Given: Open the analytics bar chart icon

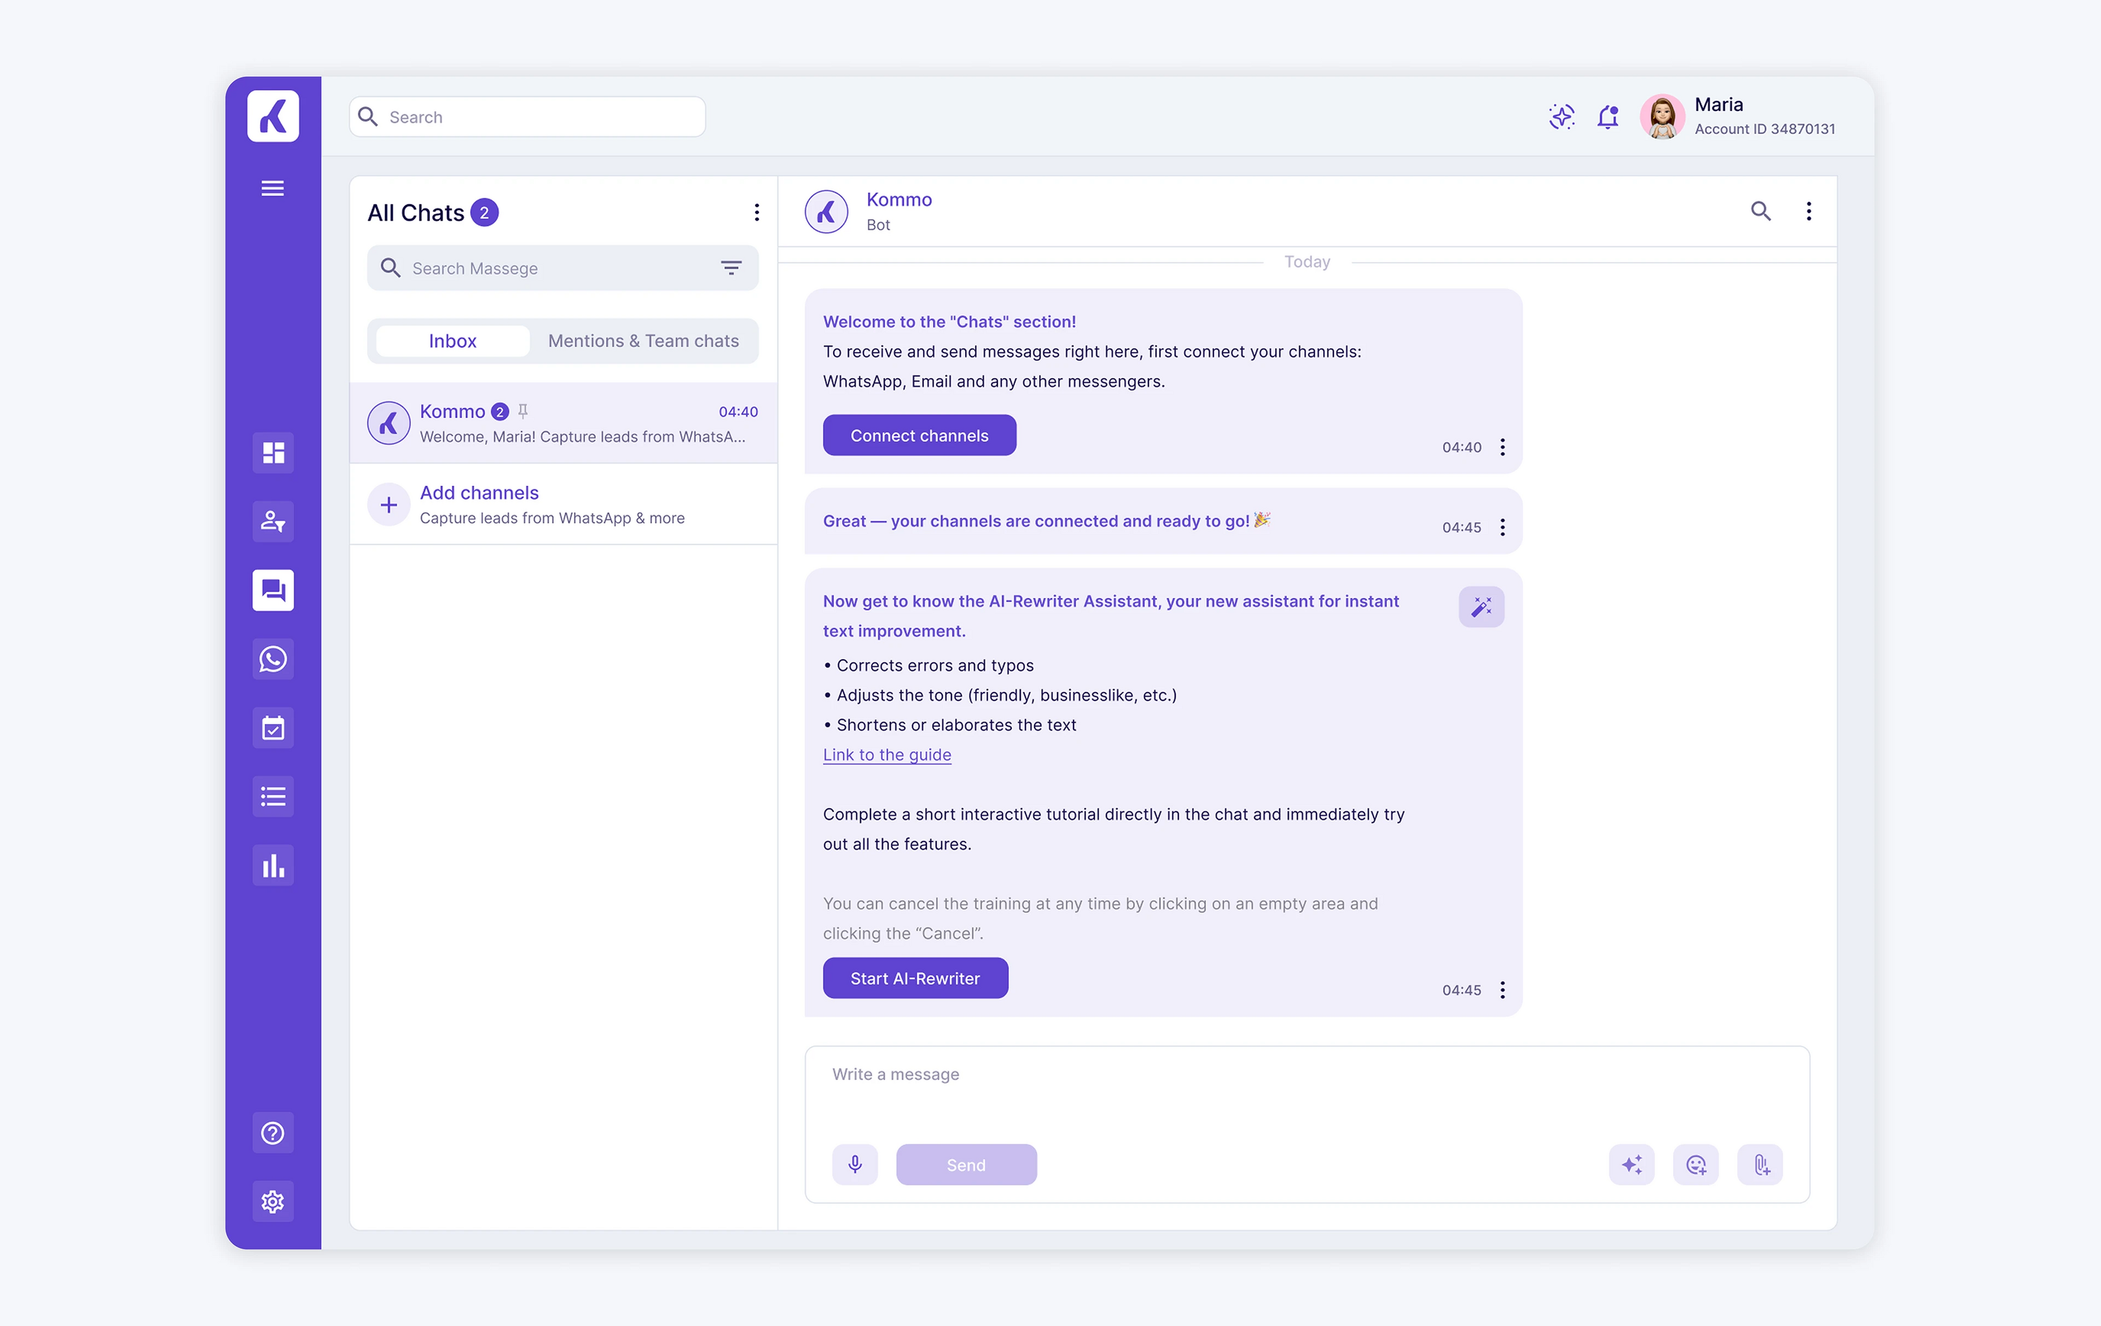Looking at the screenshot, I should coord(273,865).
